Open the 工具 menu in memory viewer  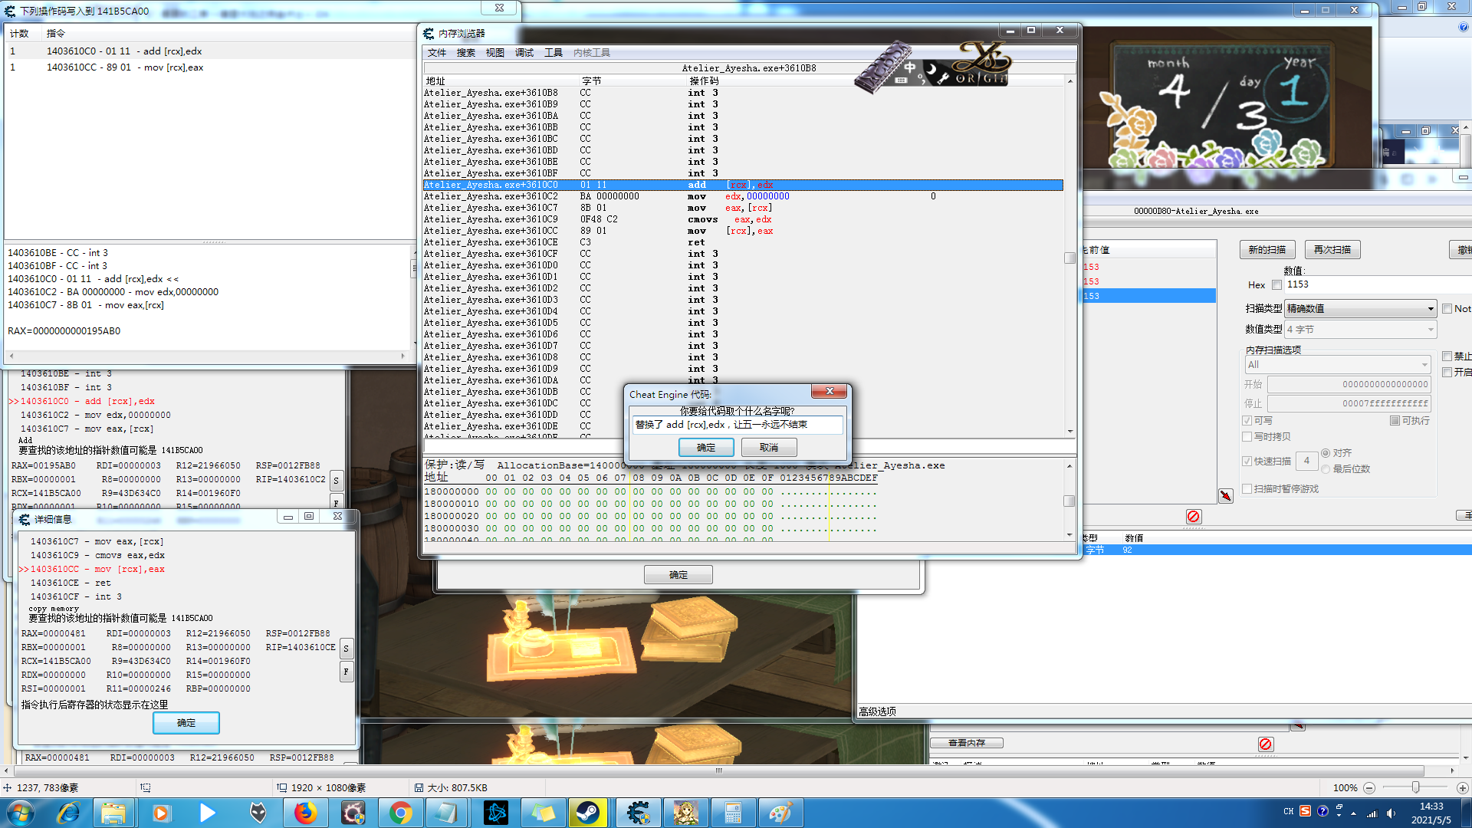click(553, 53)
